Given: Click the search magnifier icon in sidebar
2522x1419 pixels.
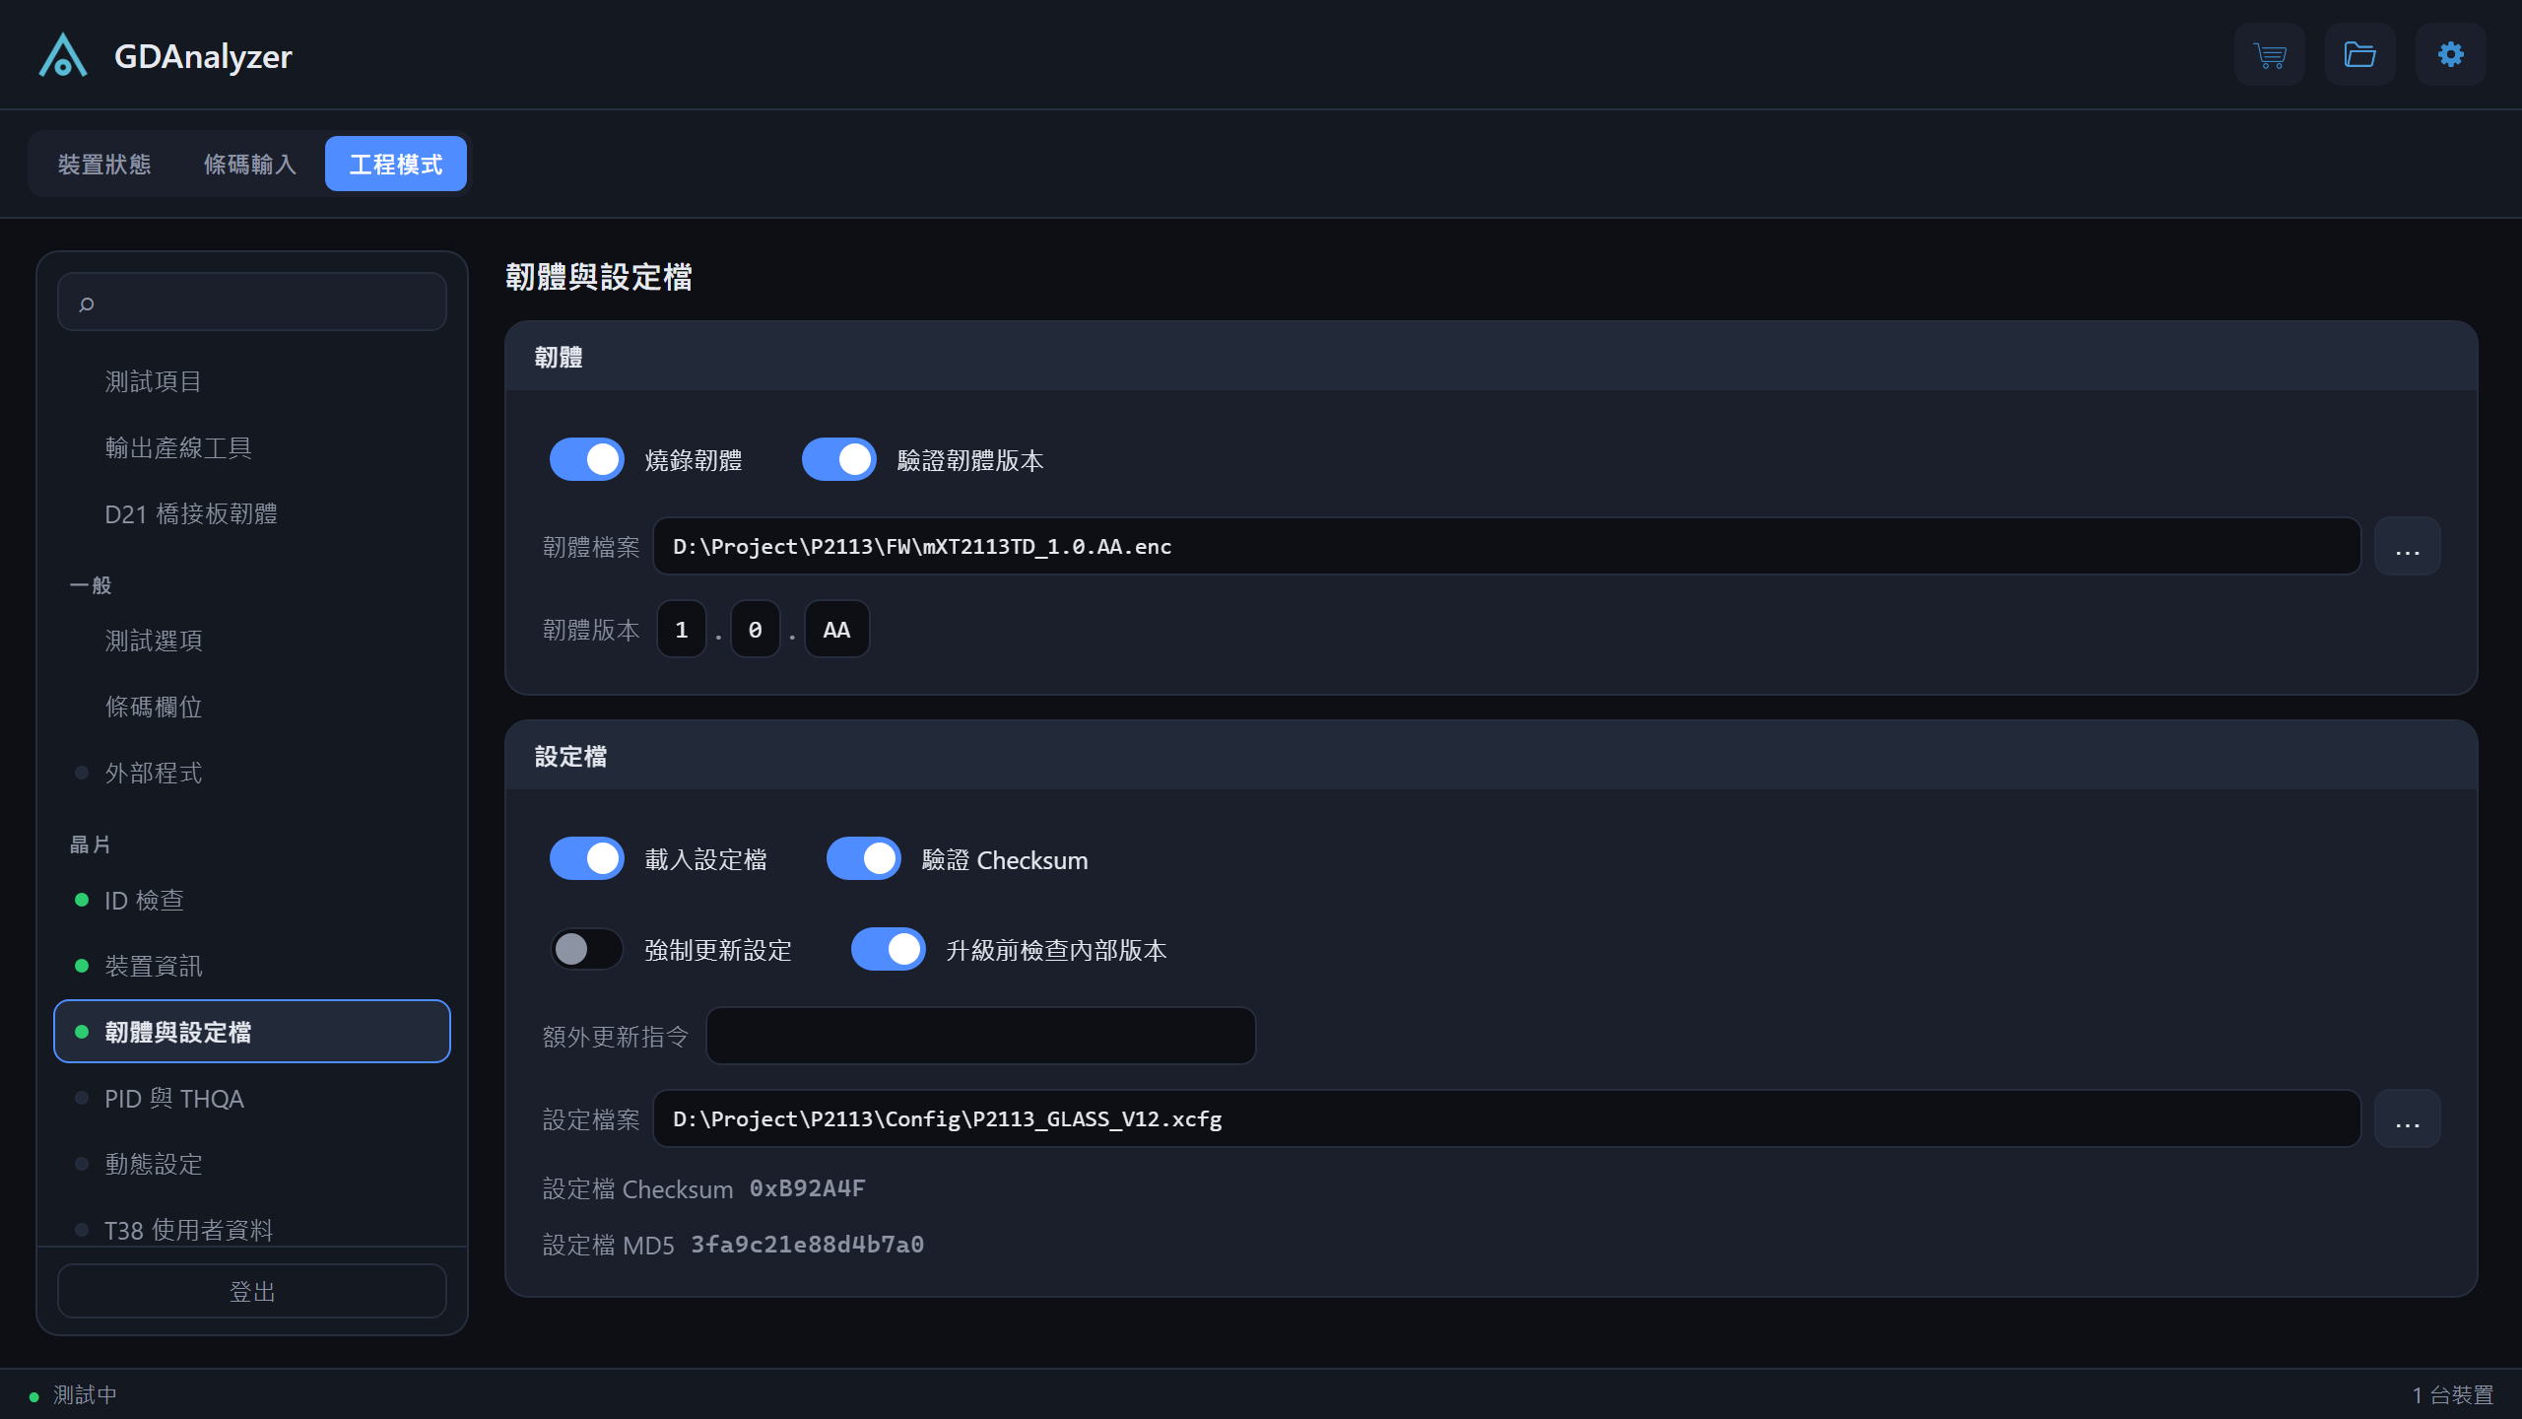Looking at the screenshot, I should pyautogui.click(x=87, y=304).
